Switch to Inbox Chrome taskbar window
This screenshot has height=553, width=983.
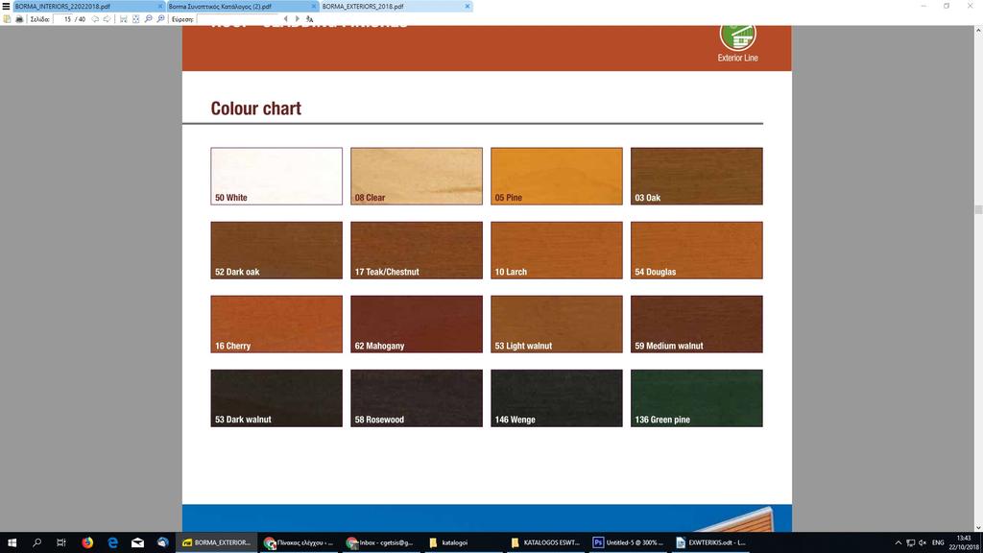(x=381, y=543)
